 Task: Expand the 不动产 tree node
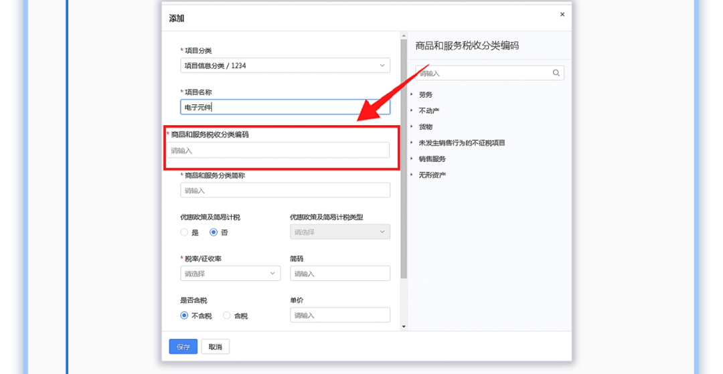click(x=412, y=111)
